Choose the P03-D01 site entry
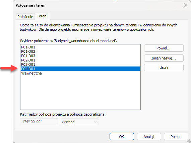This screenshot has height=143, width=191. 80,64
